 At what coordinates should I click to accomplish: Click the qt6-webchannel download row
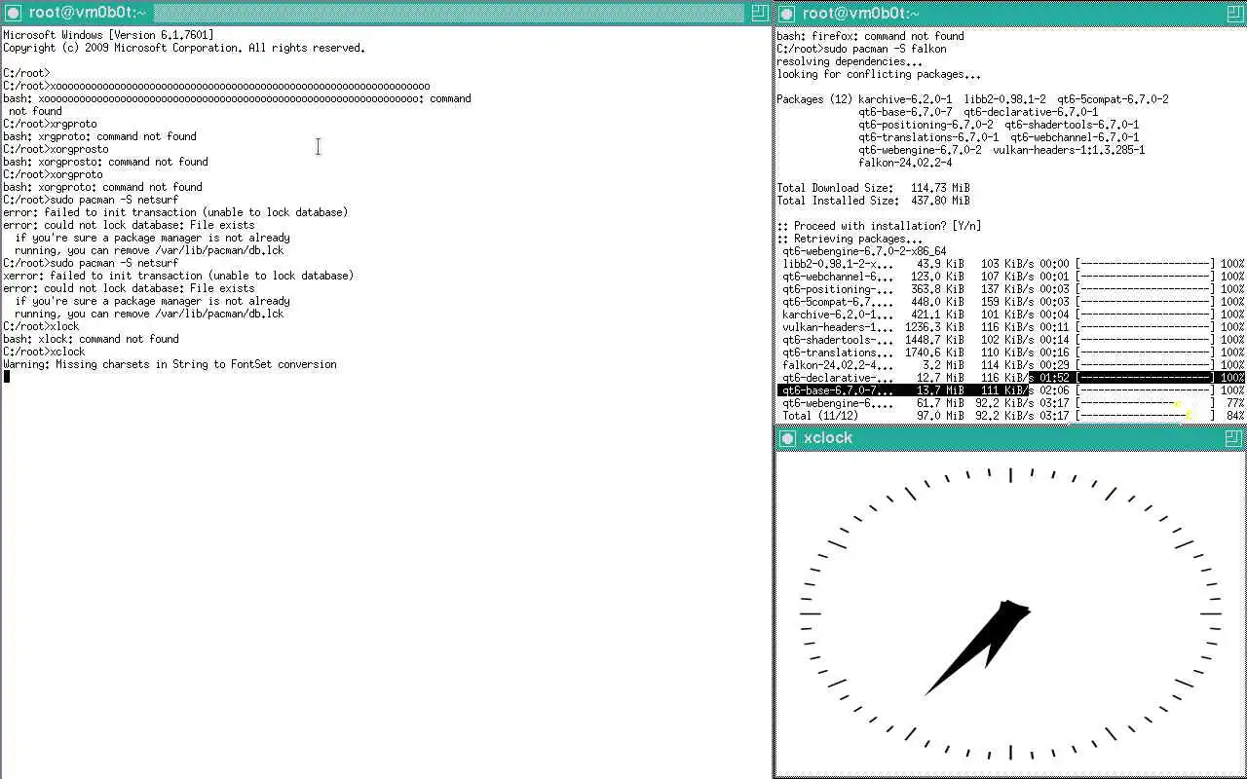(x=1011, y=277)
